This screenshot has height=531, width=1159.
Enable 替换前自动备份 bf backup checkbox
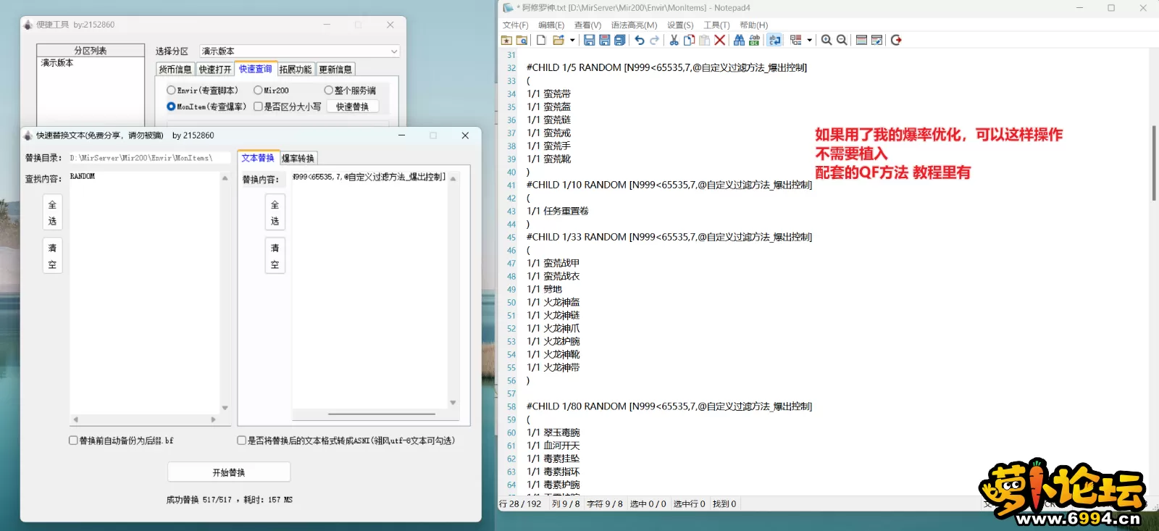click(x=121, y=440)
